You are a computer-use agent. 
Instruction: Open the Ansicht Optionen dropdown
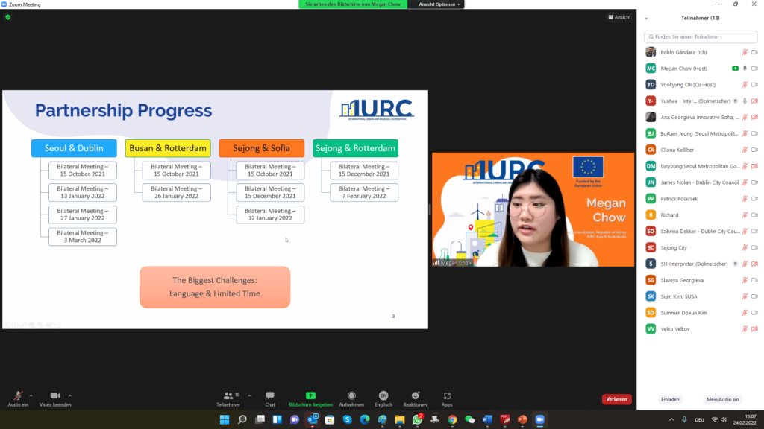point(439,4)
